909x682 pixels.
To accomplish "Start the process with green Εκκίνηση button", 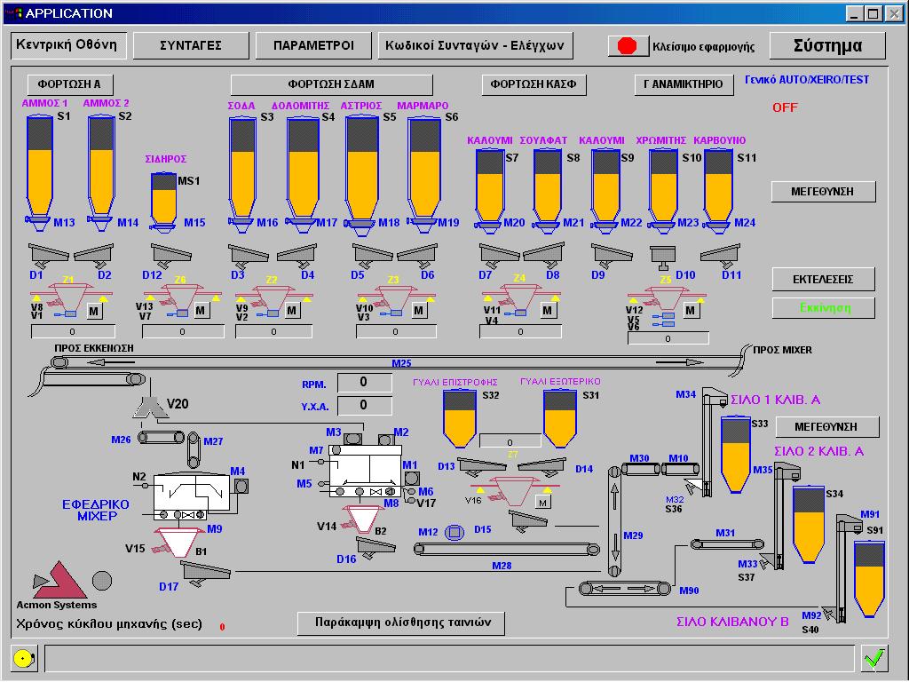I will [822, 307].
